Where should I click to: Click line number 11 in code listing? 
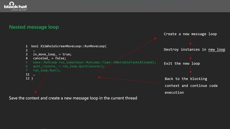click(x=27, y=75)
